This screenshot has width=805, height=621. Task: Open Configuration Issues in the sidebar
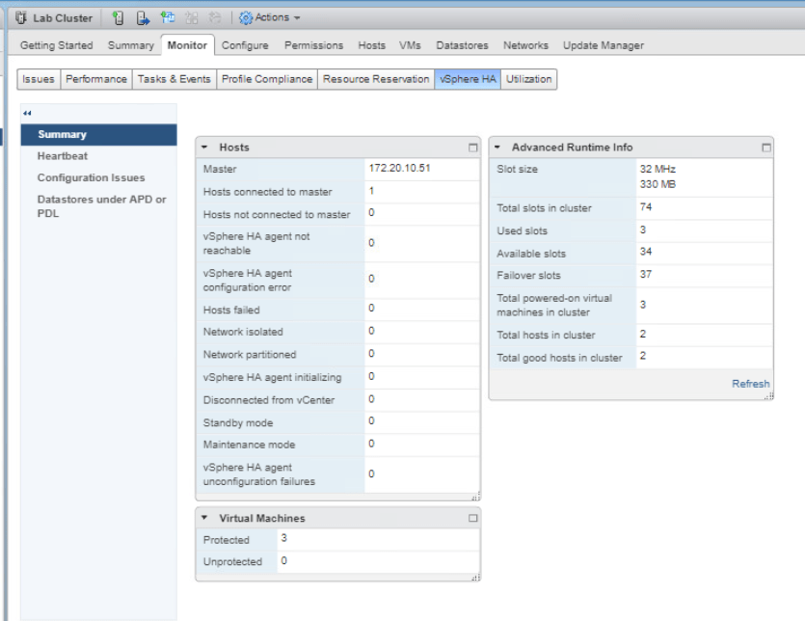pyautogui.click(x=91, y=177)
